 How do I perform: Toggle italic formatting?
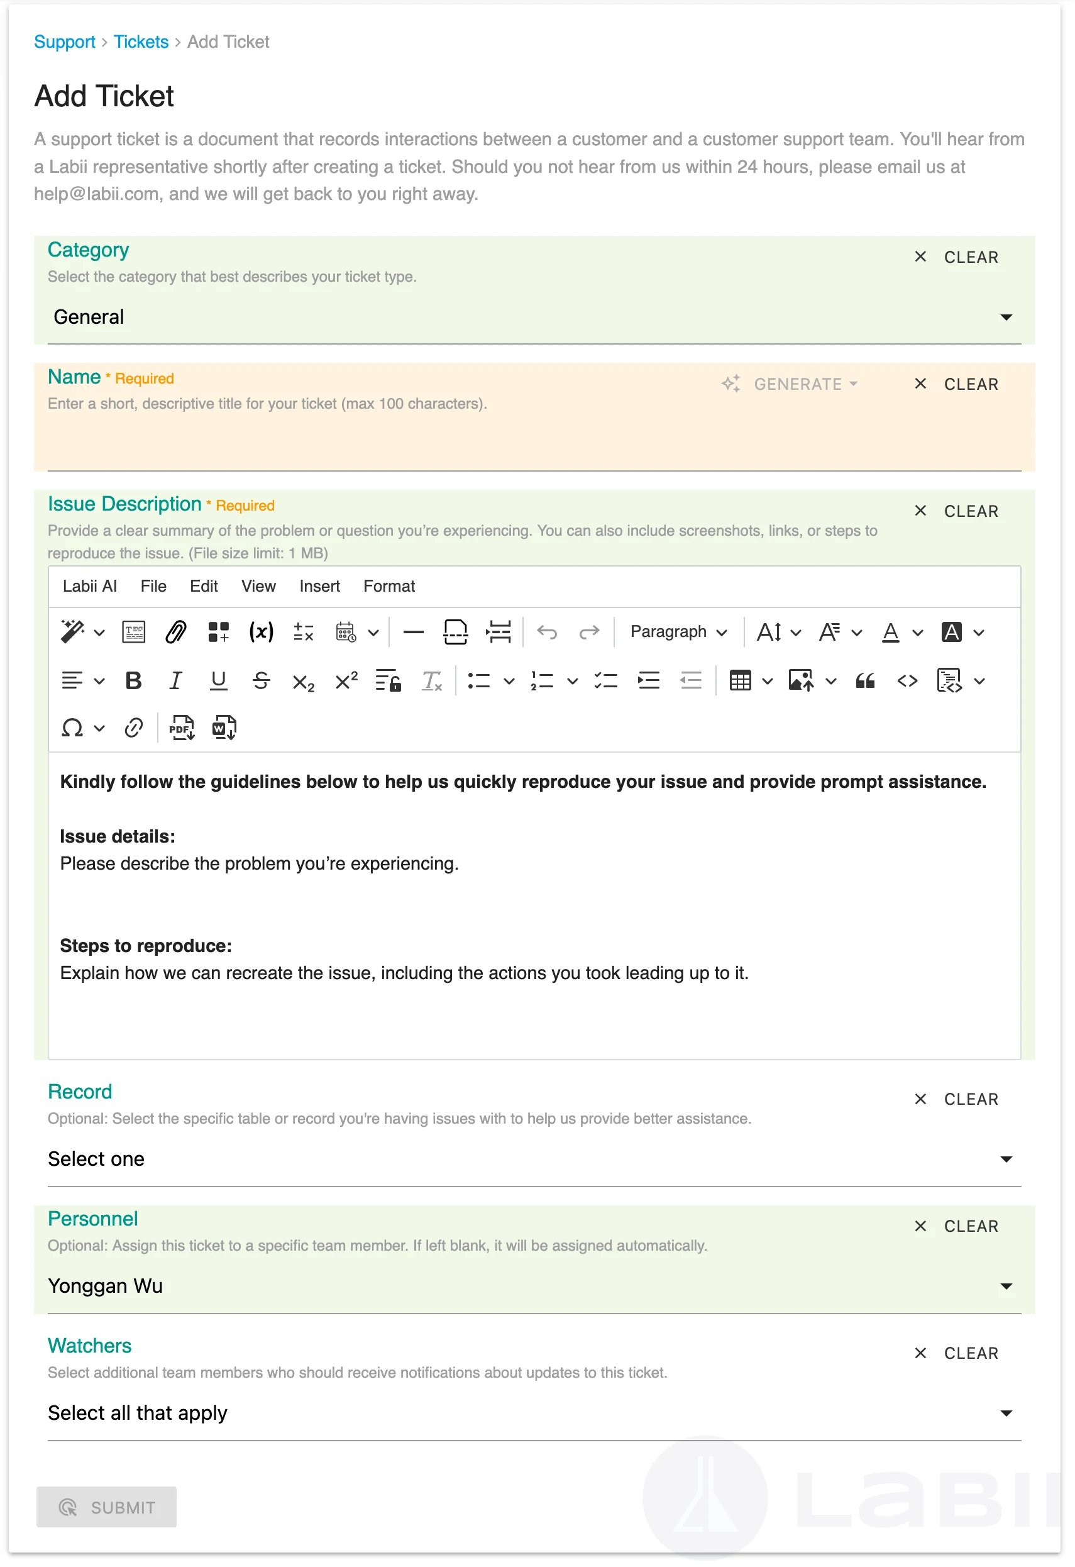(x=175, y=681)
